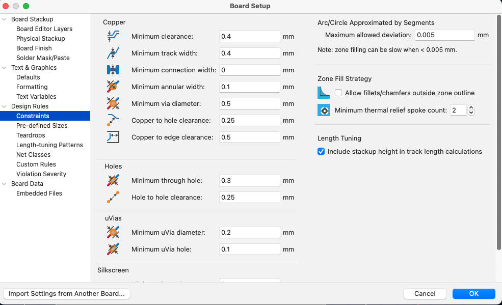
Task: Click the hole to hole clearance icon
Action: (x=113, y=198)
